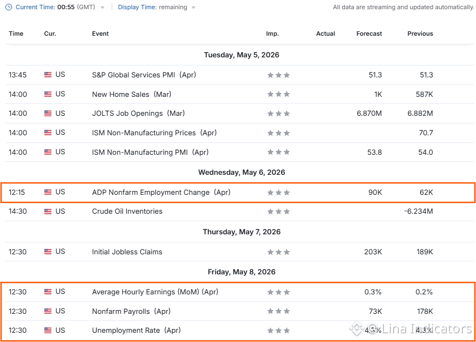Click the Display Time label text
This screenshot has width=476, height=342.
click(137, 7)
